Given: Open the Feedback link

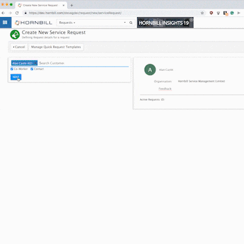Looking at the screenshot, I should [x=165, y=88].
